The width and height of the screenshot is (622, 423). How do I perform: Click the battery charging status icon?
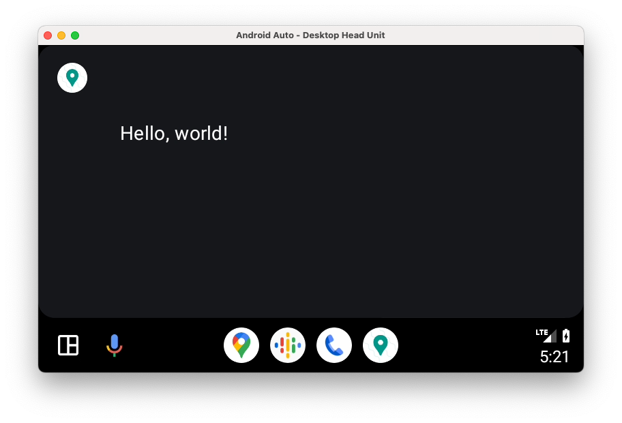(x=566, y=336)
